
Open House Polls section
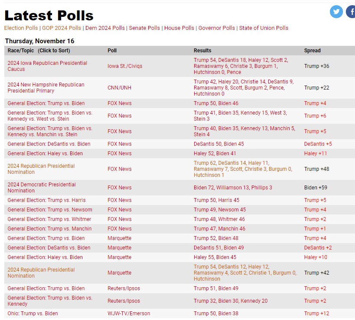click(179, 28)
